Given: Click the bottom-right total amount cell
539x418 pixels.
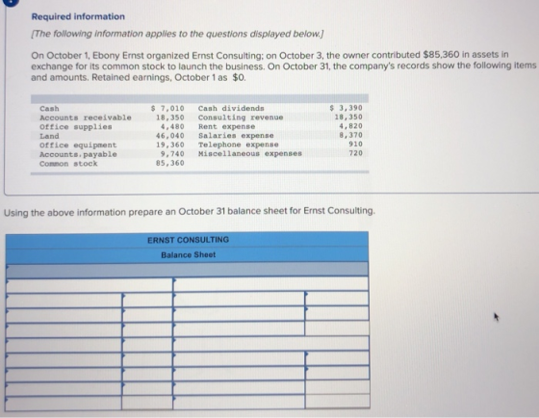Looking at the screenshot, I should pyautogui.click(x=338, y=402).
